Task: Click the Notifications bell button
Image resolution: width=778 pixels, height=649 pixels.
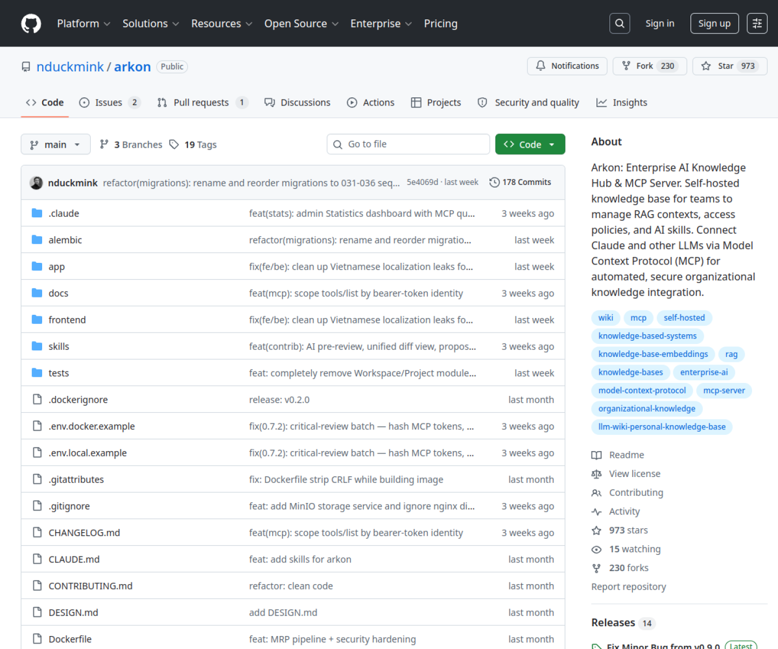Action: [x=567, y=66]
